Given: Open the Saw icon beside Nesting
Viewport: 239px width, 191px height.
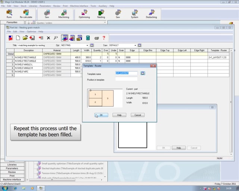Looking at the screenshot, I should point(118,14).
